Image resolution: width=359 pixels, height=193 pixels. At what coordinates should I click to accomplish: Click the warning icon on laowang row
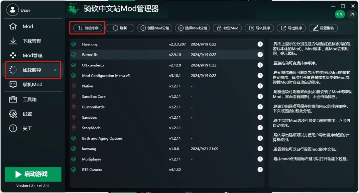point(260,149)
